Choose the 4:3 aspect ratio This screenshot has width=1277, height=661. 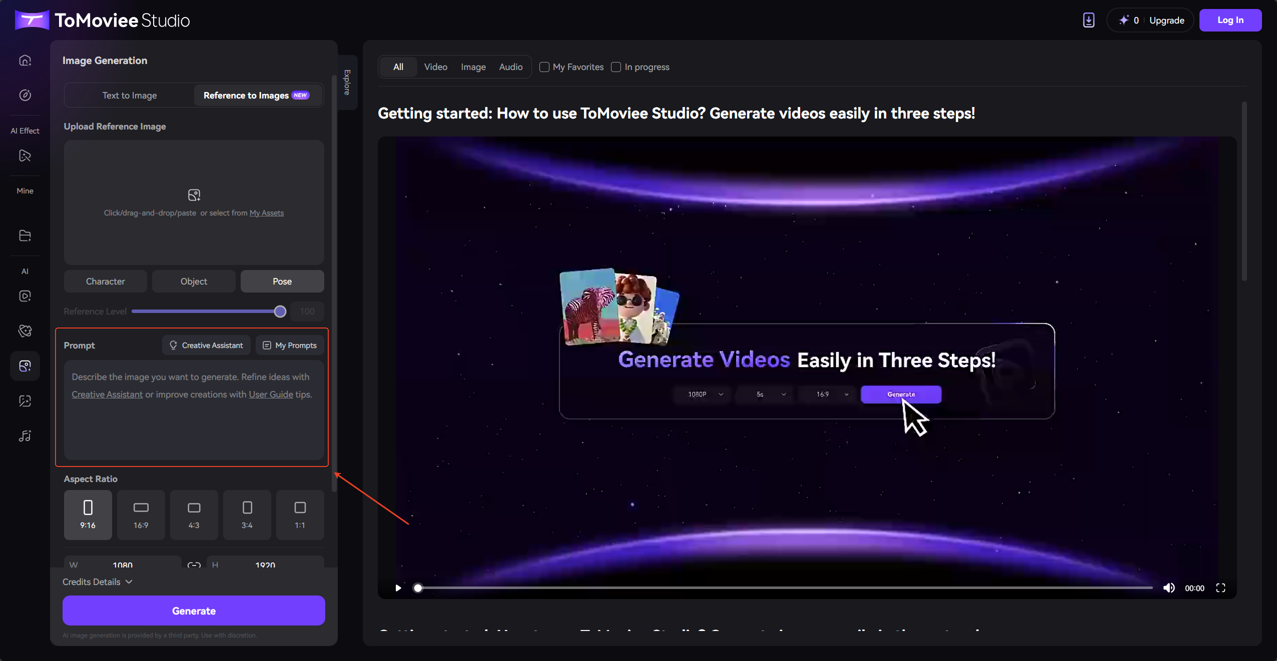tap(194, 514)
